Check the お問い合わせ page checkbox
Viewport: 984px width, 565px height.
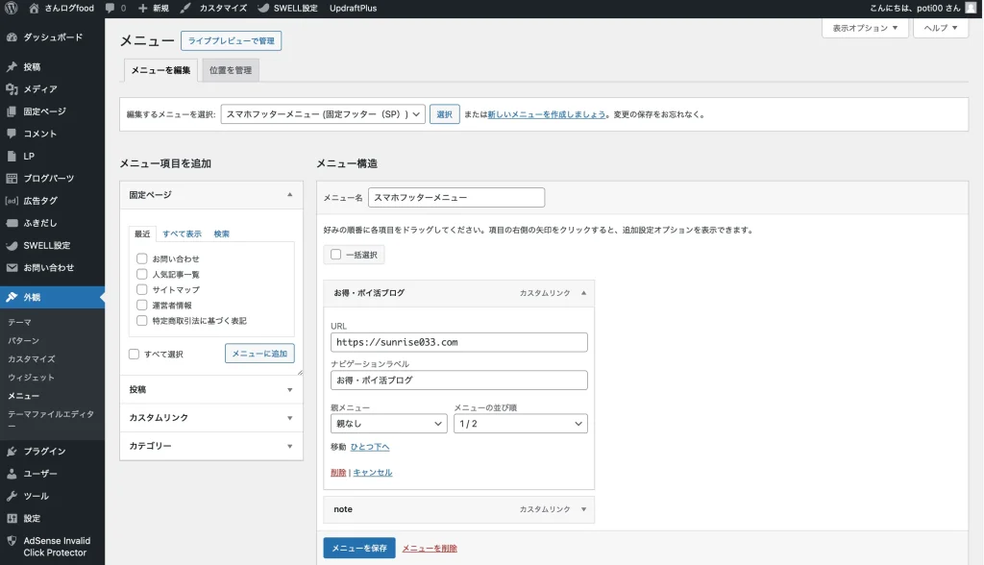pos(142,258)
